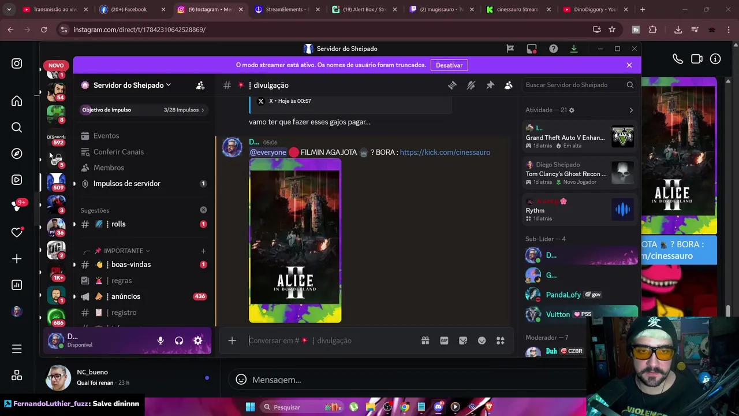Deafen headphones in Discord user panel
Screen dimensions: 739x416
pos(179,341)
